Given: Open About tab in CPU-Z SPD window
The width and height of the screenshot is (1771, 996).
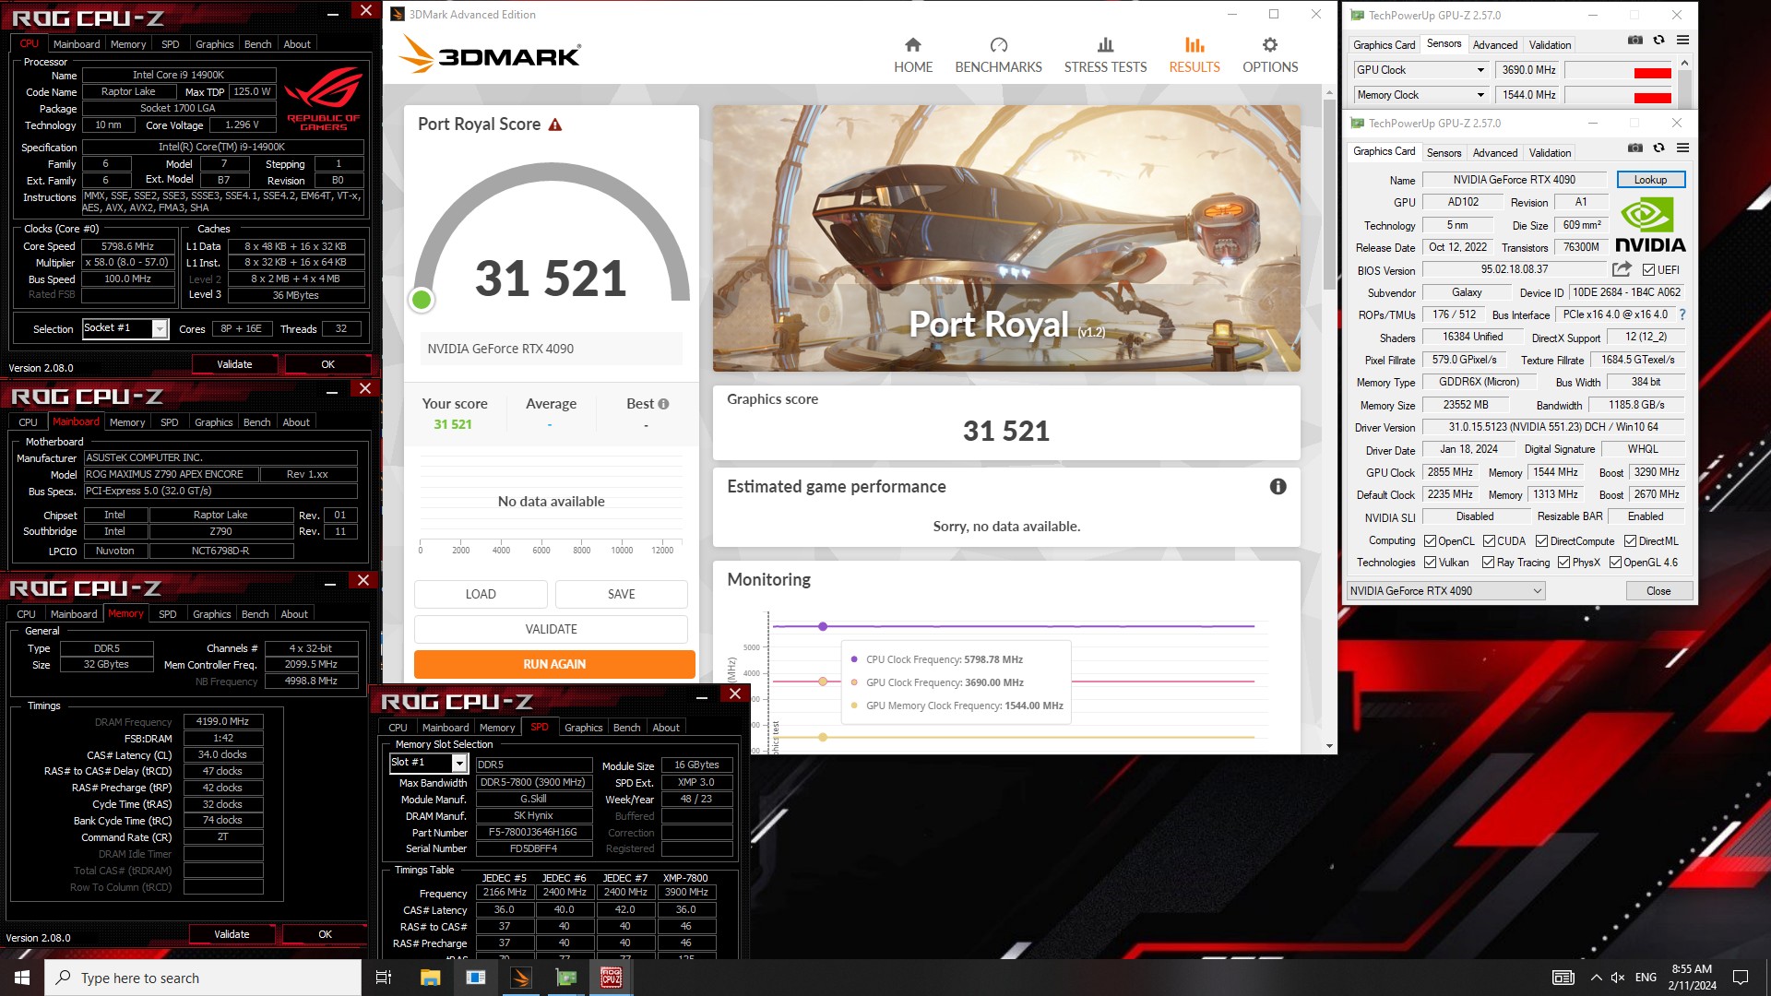Looking at the screenshot, I should coord(665,728).
